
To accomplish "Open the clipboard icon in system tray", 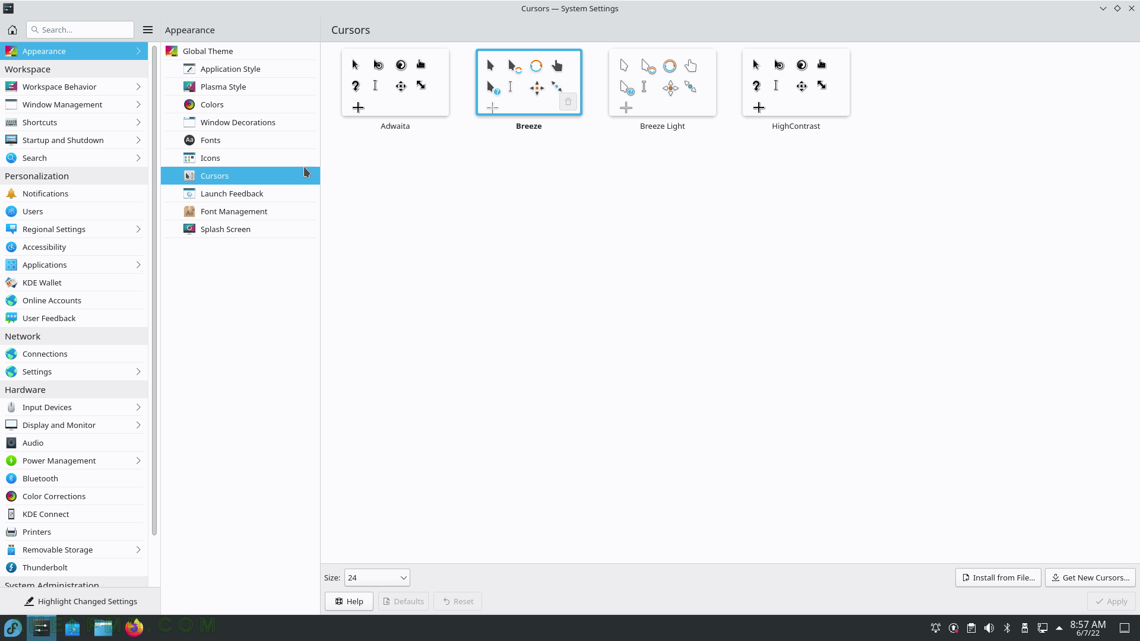I will pyautogui.click(x=971, y=628).
